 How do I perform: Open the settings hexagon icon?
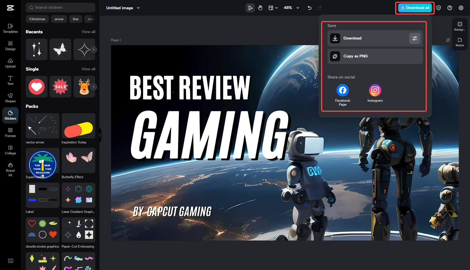click(461, 8)
